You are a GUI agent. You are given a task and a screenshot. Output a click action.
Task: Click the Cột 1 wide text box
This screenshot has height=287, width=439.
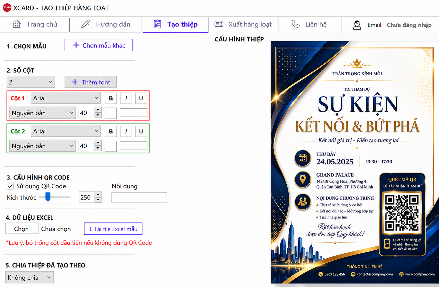[x=133, y=113]
